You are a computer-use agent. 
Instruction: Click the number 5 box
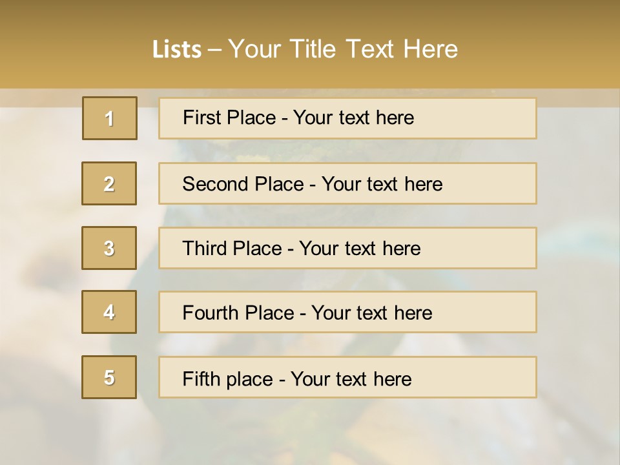[109, 377]
